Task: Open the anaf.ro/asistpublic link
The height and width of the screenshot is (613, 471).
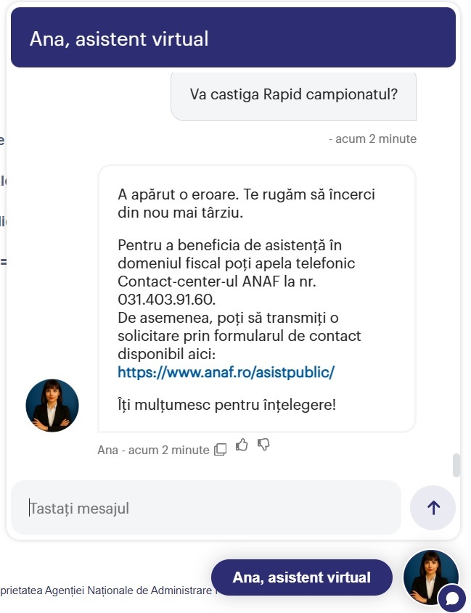Action: tap(226, 373)
